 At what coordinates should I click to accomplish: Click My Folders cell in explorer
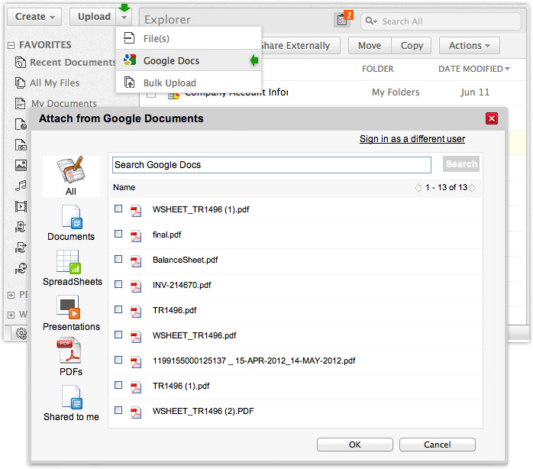[x=396, y=92]
